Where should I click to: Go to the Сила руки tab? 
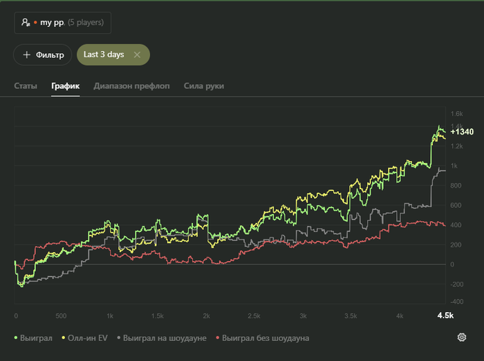point(204,86)
